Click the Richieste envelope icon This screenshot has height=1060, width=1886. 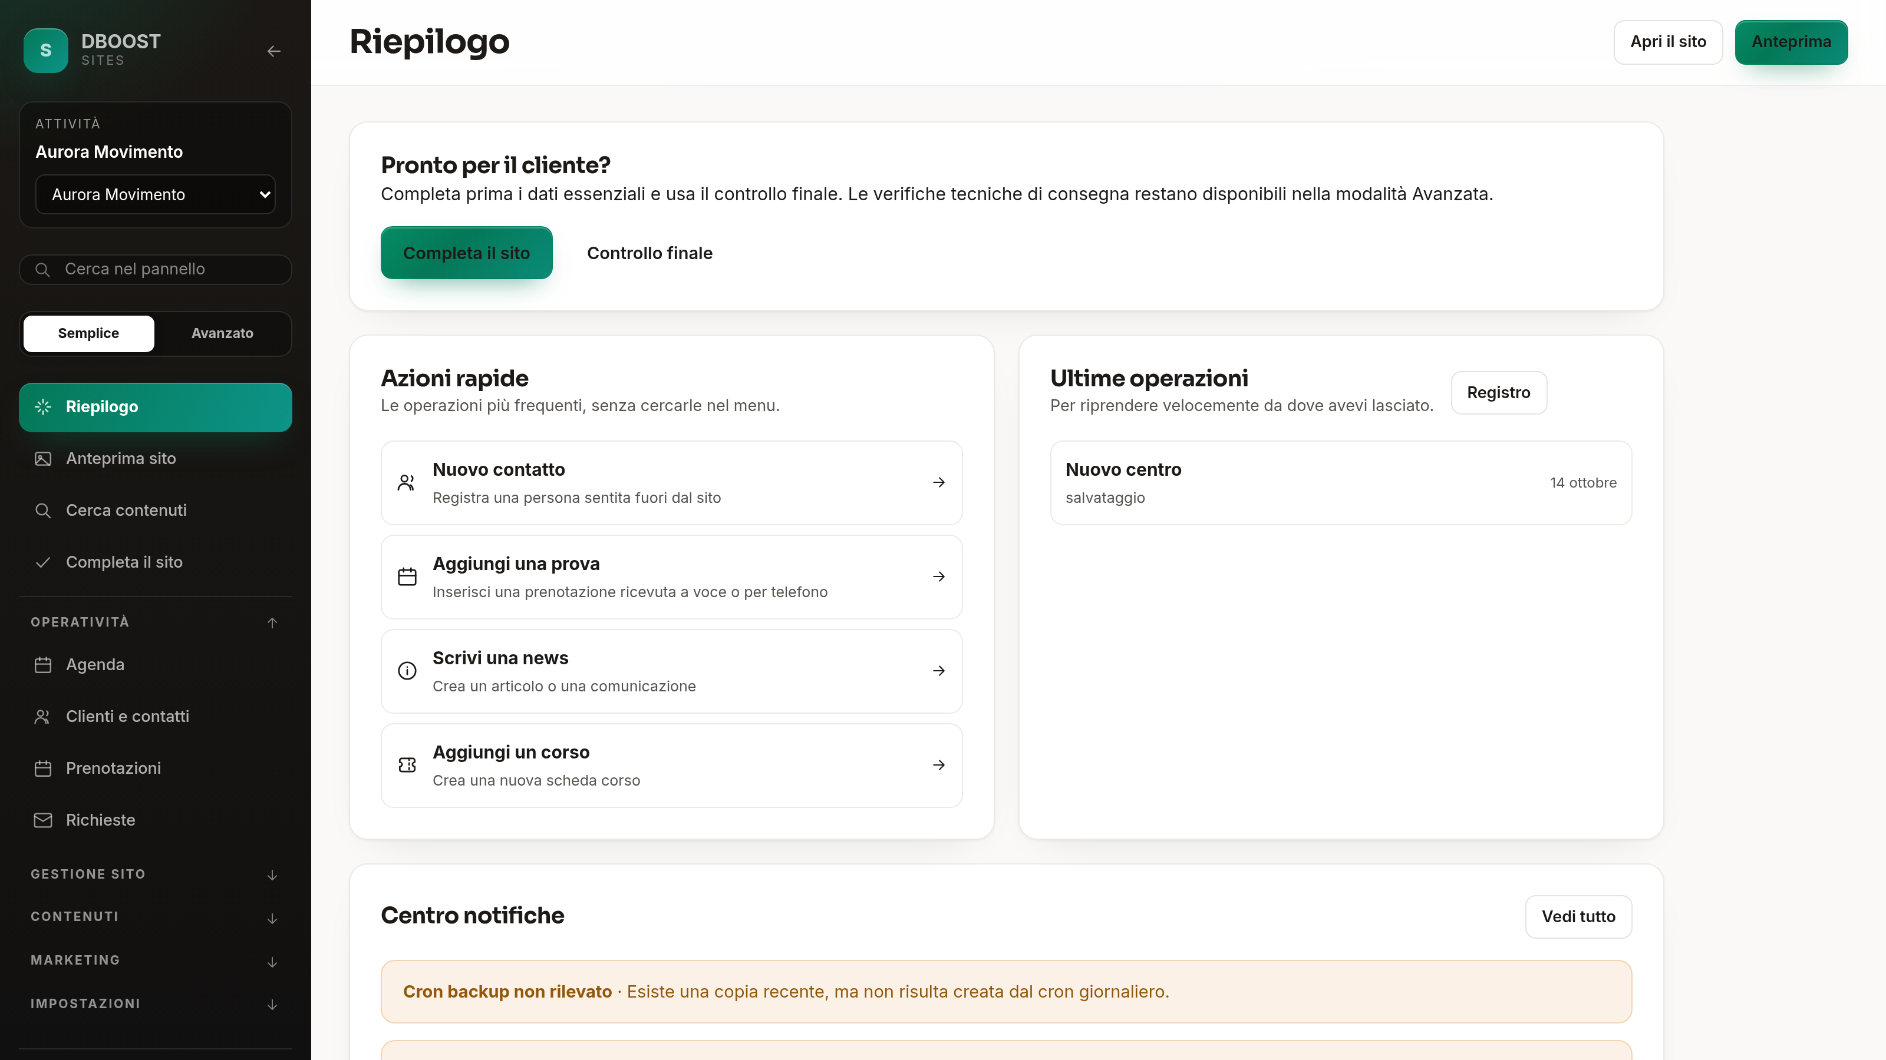point(43,820)
